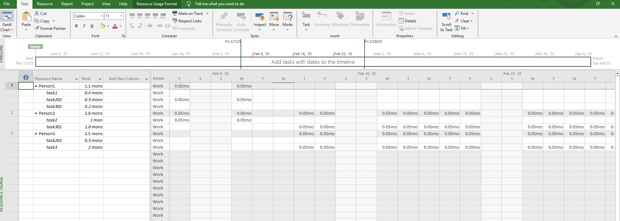
Task: Set 0% complete on task
Action: point(132,16)
